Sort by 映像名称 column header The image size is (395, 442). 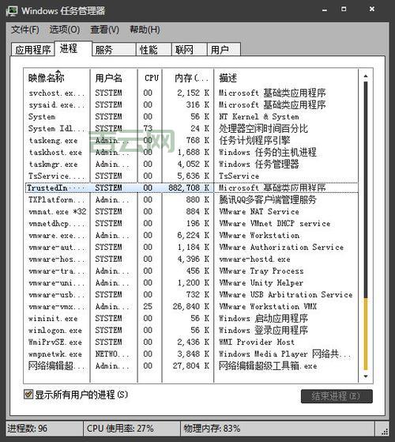[x=57, y=77]
